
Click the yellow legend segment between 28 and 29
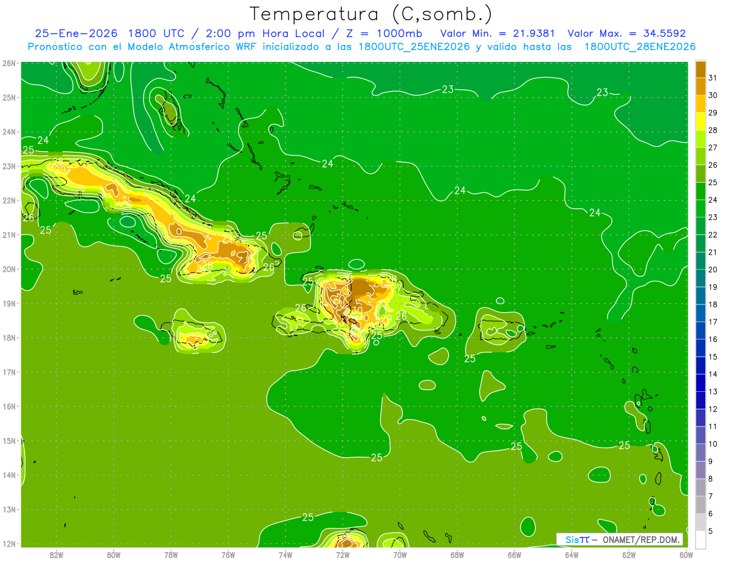pos(700,121)
